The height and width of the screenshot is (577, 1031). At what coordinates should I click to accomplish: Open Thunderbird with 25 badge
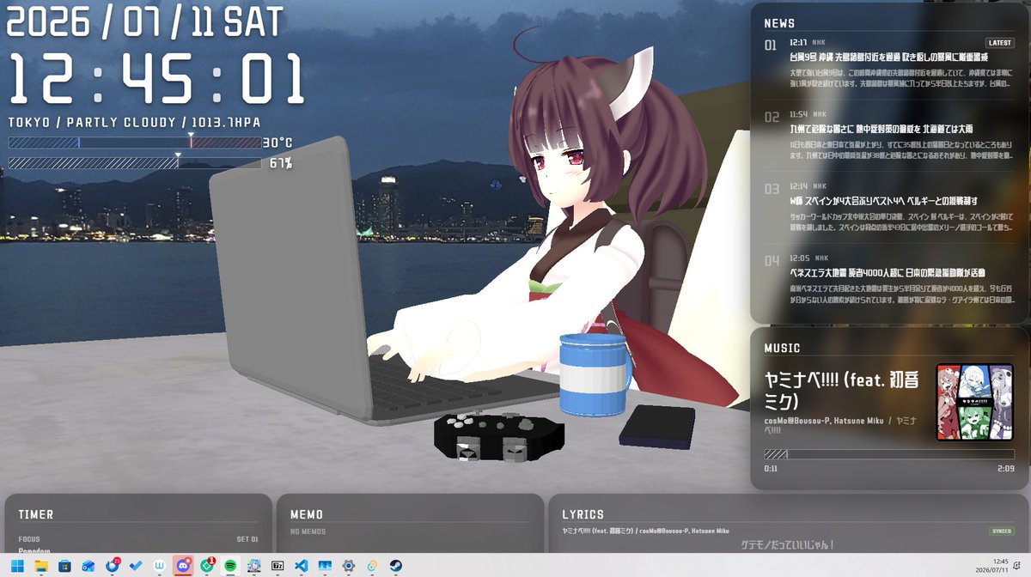[113, 566]
